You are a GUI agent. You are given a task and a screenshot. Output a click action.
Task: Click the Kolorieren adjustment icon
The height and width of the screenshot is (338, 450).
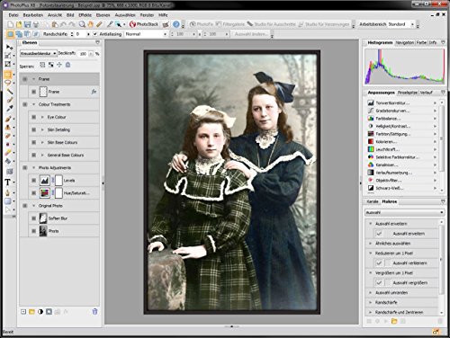(371, 141)
